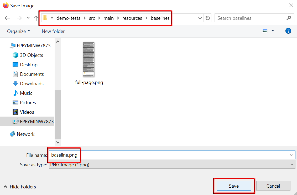Screen dimensions: 297x195
Task: Refresh the baselines folder listing
Action: 208,18
